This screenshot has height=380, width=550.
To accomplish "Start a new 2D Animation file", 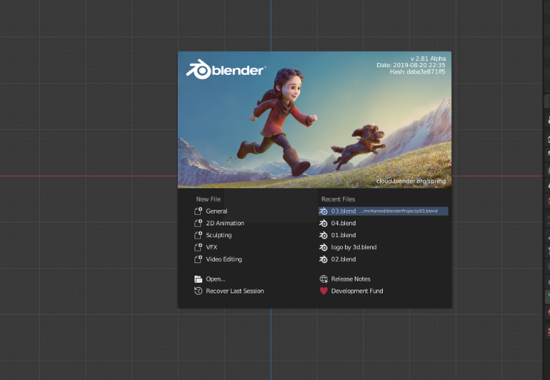I will click(x=219, y=223).
